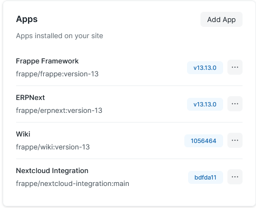Click the v13.13.0 badge for ERPNext
The height and width of the screenshot is (208, 256).
tap(205, 104)
